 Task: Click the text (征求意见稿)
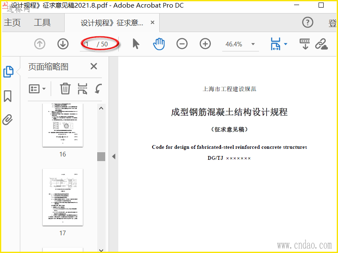click(x=229, y=129)
